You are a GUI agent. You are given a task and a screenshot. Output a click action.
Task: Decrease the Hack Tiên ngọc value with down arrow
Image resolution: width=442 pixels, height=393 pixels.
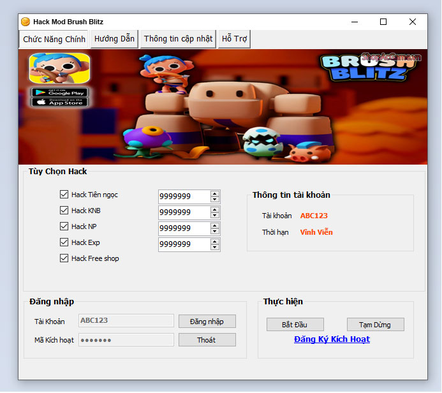[215, 199]
